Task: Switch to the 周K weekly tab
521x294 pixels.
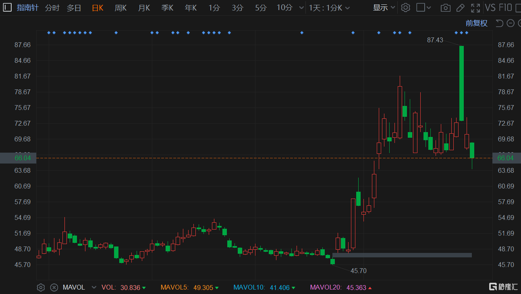Action: (120, 8)
